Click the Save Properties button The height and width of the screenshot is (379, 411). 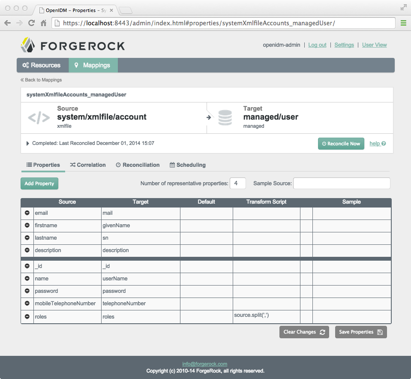coord(361,332)
